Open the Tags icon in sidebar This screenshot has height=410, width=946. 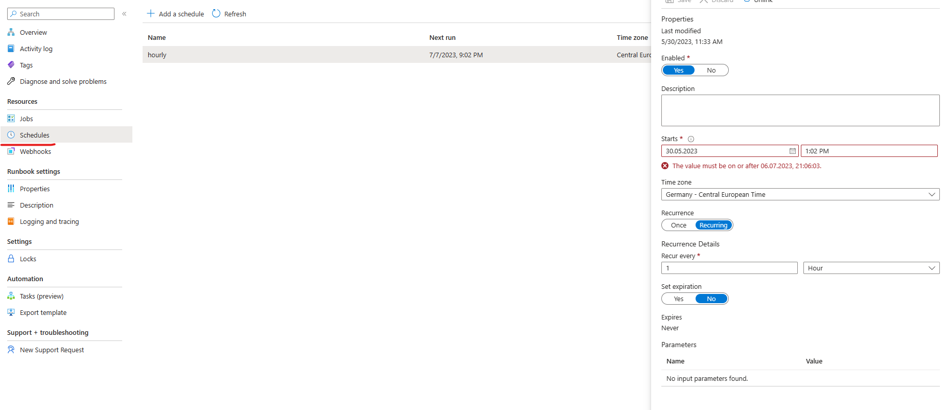(11, 65)
